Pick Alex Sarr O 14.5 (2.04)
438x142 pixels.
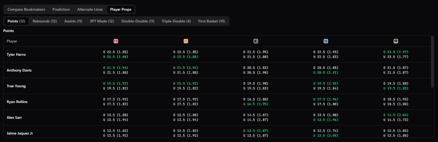396,115
